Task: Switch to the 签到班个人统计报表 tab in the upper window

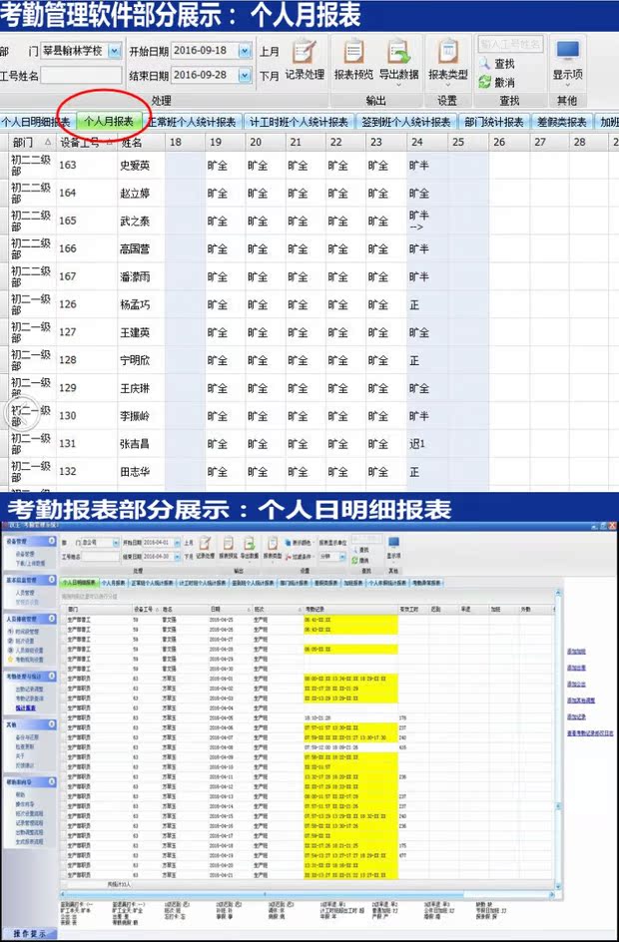Action: tap(405, 122)
